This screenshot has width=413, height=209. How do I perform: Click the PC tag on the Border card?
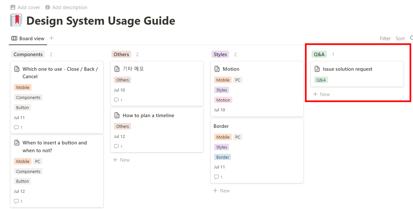pos(238,137)
